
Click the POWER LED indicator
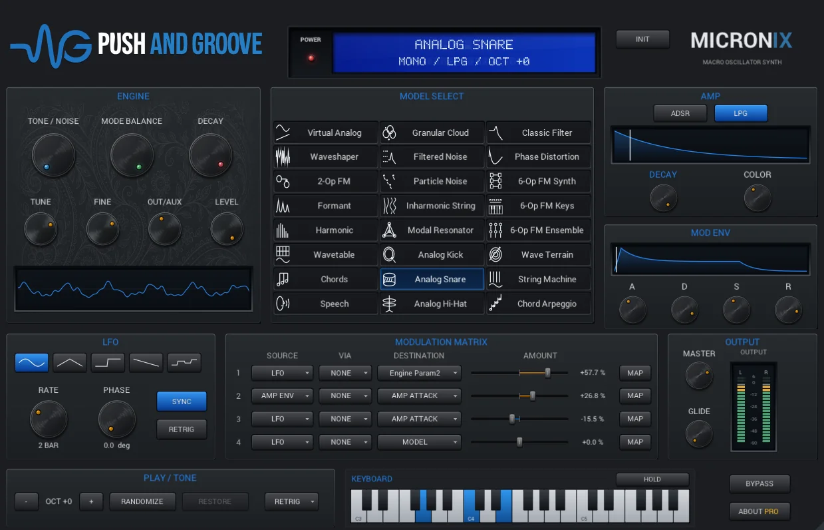pos(310,58)
